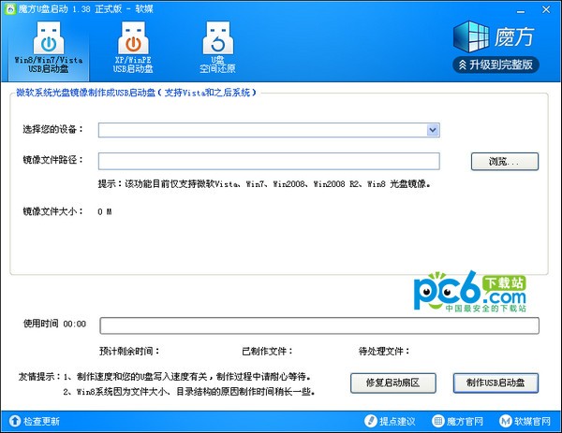Click the 使用时间 00:00 timer text
This screenshot has width=562, height=433.
54,324
